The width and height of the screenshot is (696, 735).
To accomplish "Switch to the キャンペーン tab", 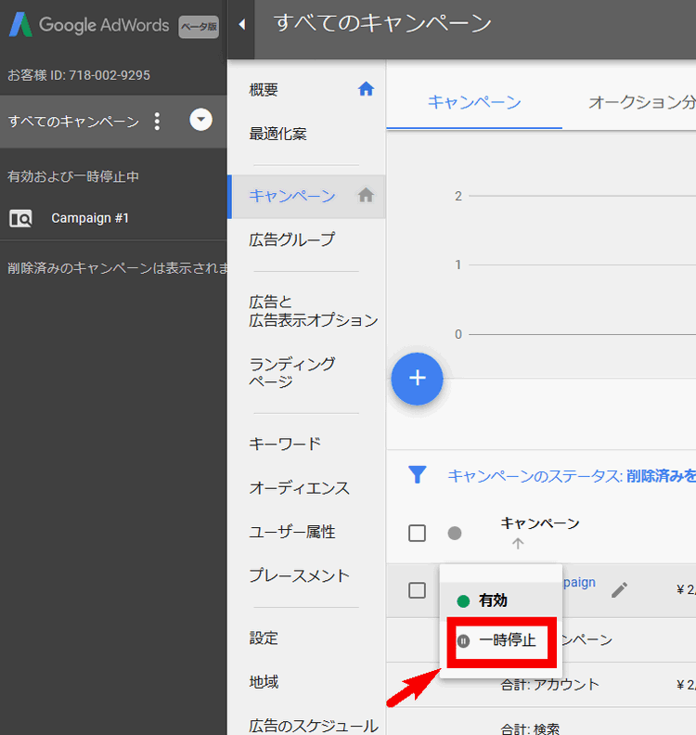I will 474,102.
